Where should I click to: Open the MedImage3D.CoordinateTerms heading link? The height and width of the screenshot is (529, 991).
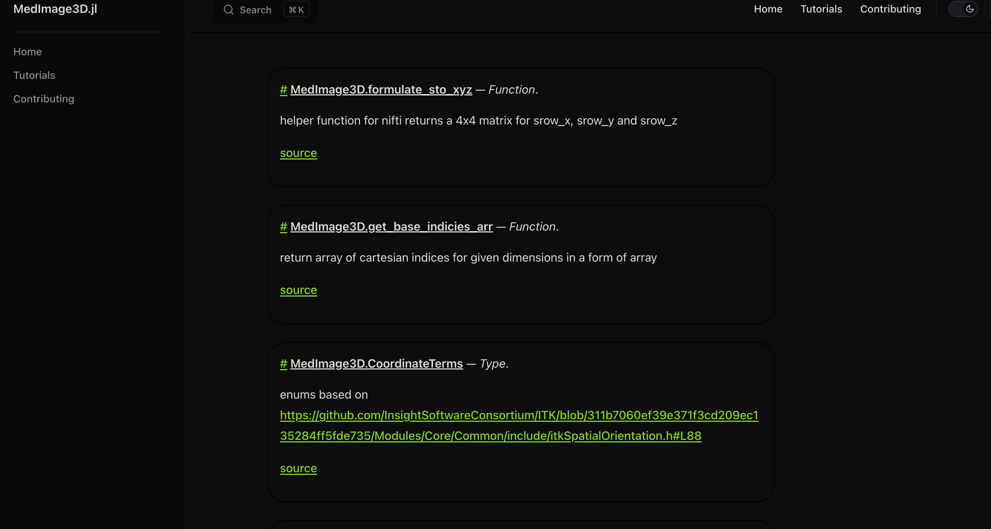tap(377, 364)
